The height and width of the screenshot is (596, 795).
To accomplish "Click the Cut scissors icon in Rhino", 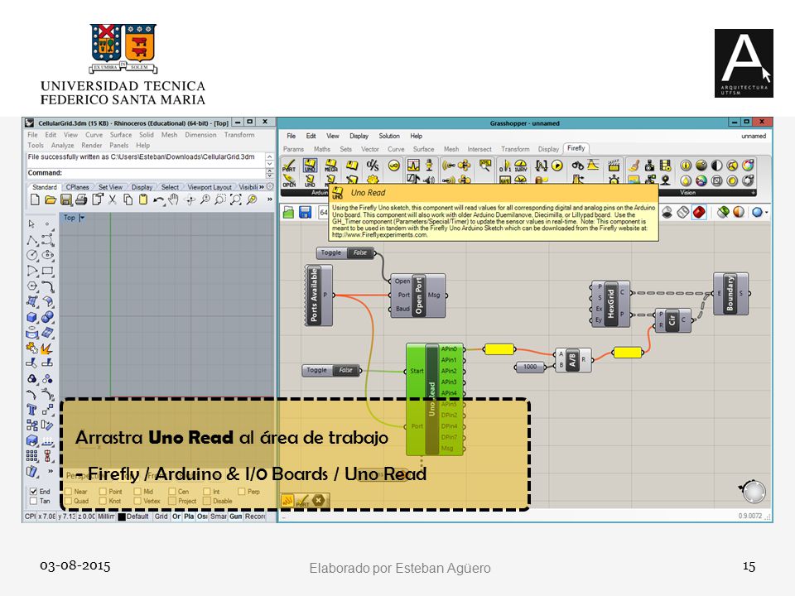I will tap(113, 199).
